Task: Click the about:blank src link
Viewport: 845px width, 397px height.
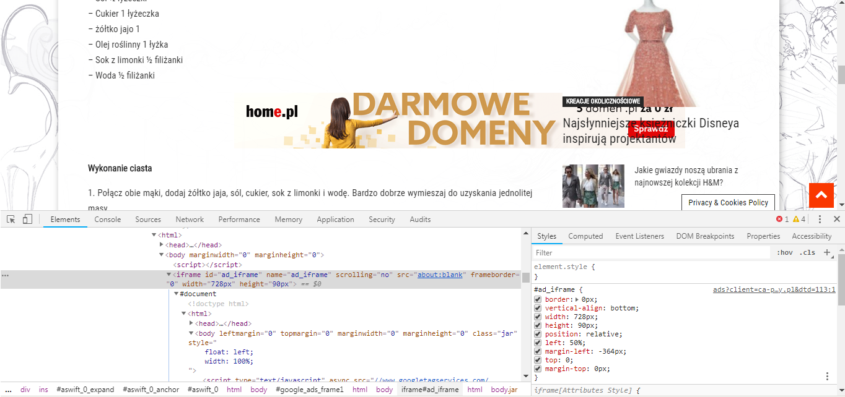Action: 440,275
